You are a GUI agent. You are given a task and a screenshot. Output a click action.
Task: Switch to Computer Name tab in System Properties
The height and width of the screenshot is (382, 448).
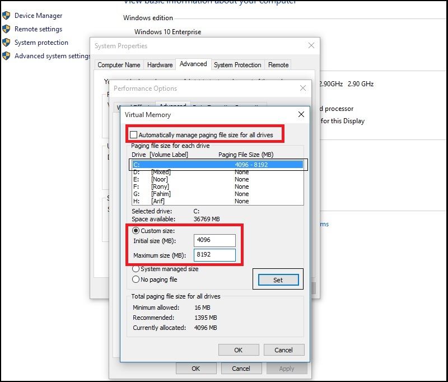pos(119,65)
